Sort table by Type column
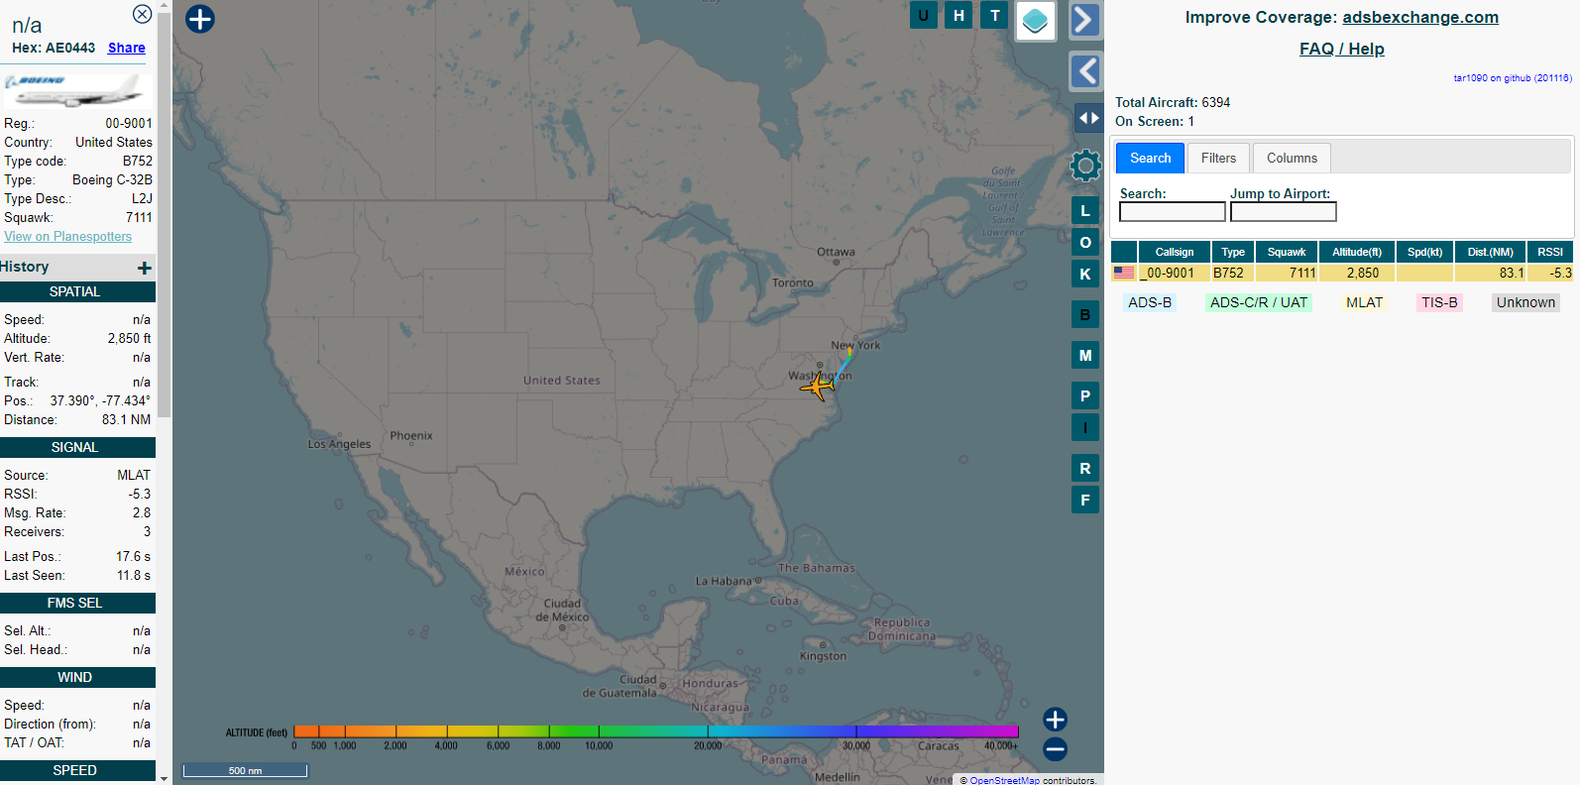The image size is (1580, 785). [1233, 252]
